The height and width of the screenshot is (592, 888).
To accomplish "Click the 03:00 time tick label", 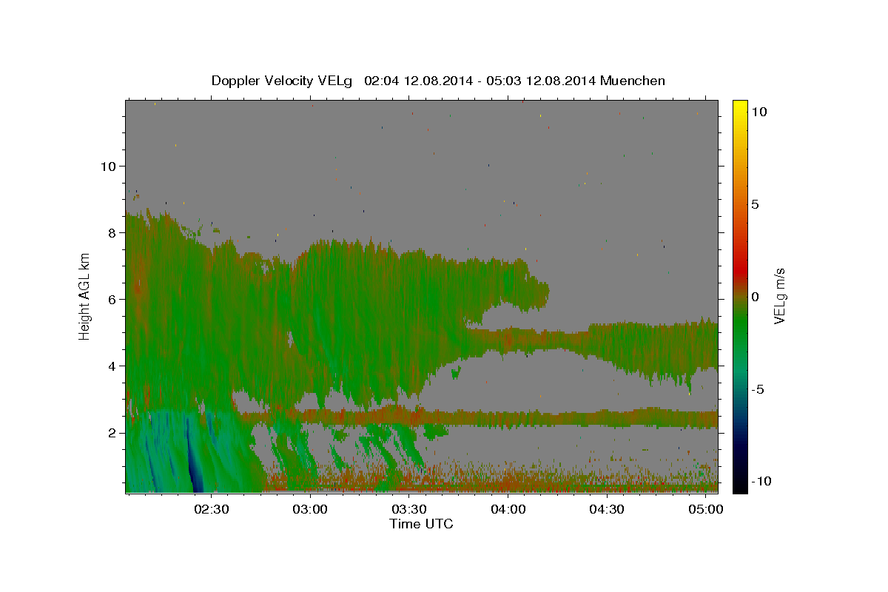I will 310,509.
